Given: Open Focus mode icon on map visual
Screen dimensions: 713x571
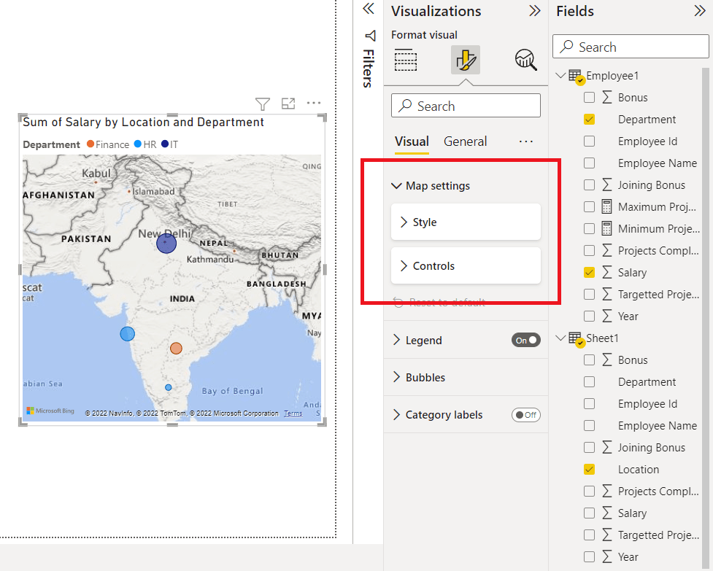Looking at the screenshot, I should coord(288,104).
